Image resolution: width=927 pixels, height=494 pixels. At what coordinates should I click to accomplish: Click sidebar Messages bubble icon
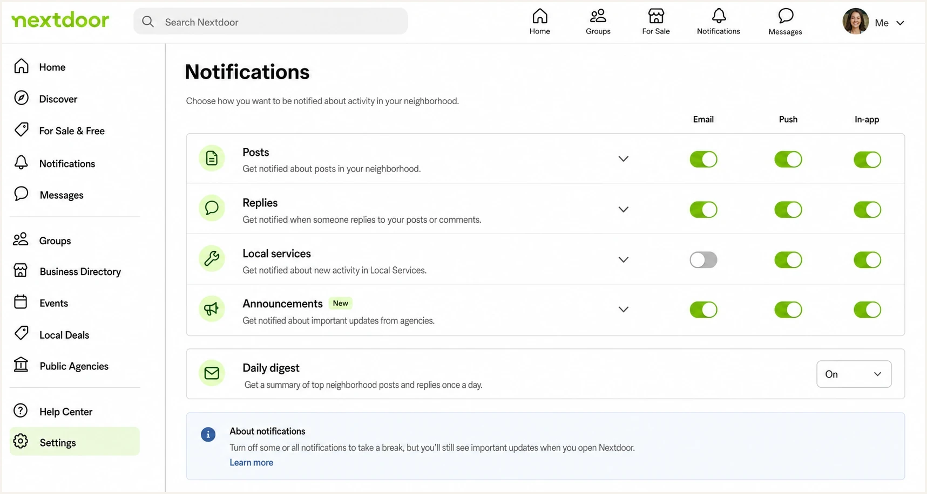(21, 194)
